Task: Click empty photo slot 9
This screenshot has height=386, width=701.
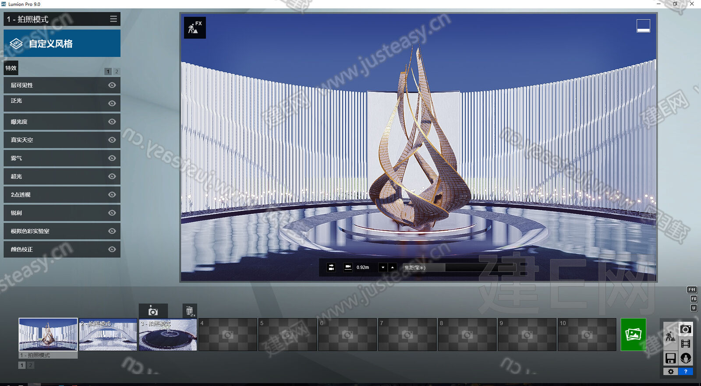Action: 527,334
